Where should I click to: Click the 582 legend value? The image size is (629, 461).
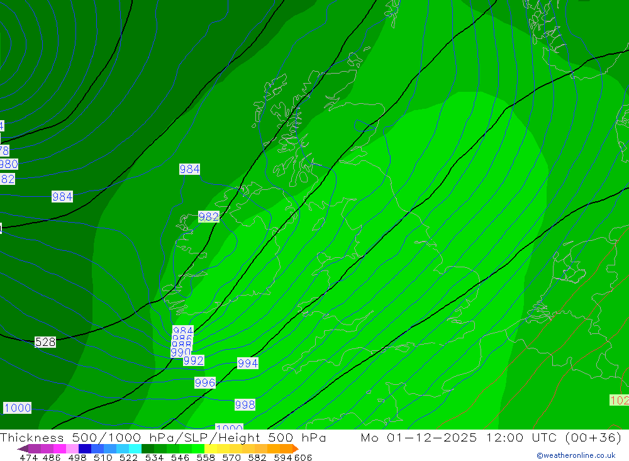pos(257,457)
